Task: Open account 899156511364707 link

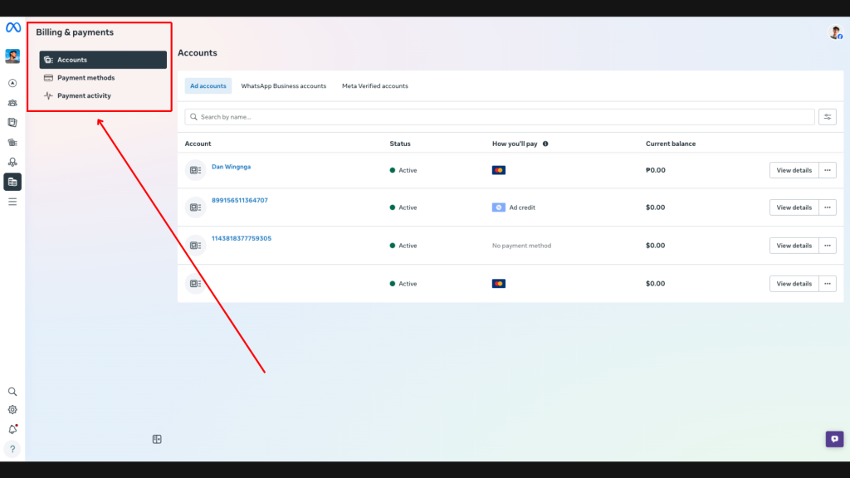Action: pyautogui.click(x=240, y=200)
